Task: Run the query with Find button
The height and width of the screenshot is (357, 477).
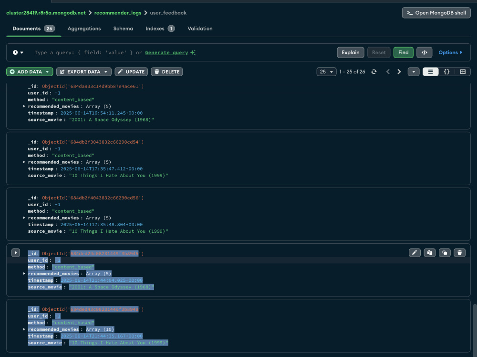Action: [x=404, y=52]
